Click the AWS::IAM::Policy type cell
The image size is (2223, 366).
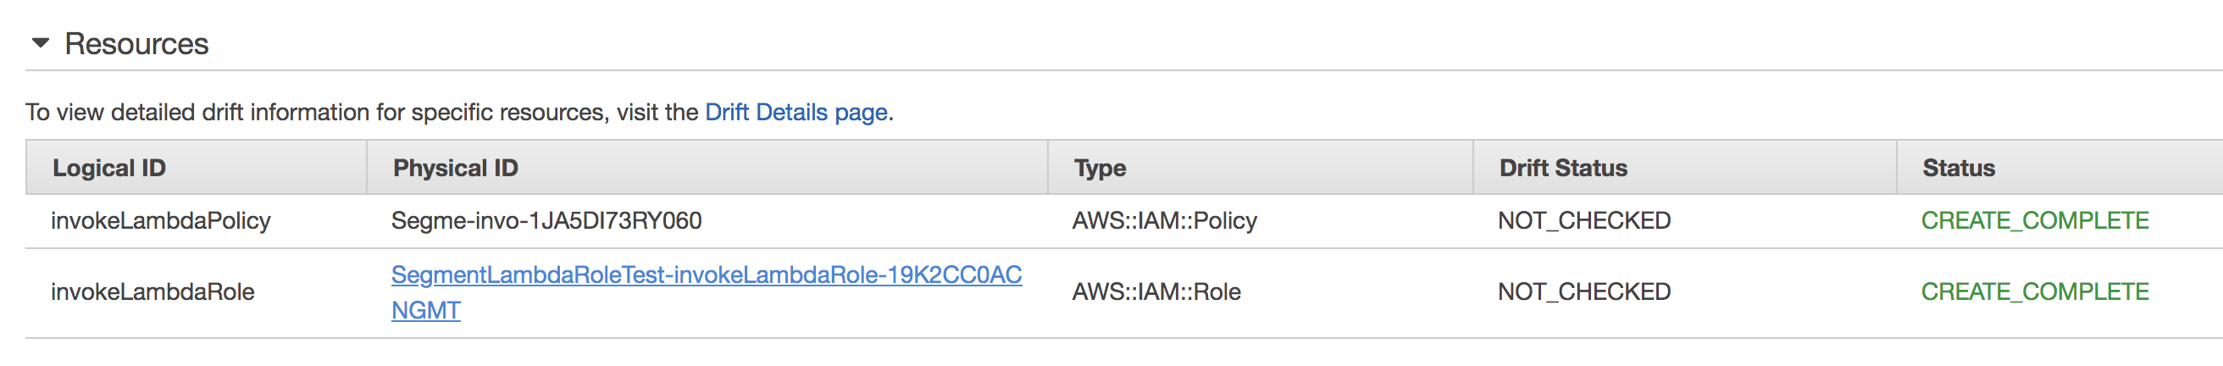[x=1163, y=221]
